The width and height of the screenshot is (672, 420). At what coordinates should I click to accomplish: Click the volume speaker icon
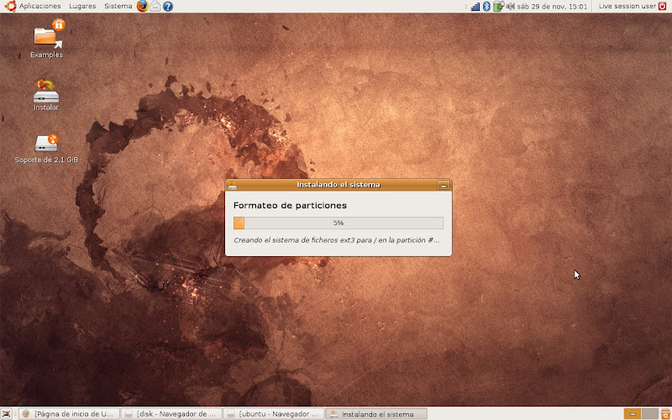[510, 6]
